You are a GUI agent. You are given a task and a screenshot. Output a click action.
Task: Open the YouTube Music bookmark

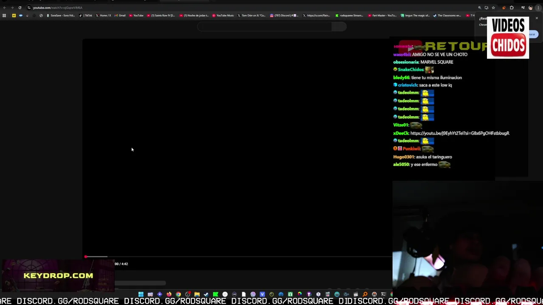[x=223, y=16]
